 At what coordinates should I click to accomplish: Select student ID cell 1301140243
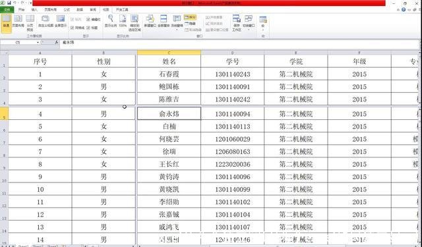coord(233,74)
